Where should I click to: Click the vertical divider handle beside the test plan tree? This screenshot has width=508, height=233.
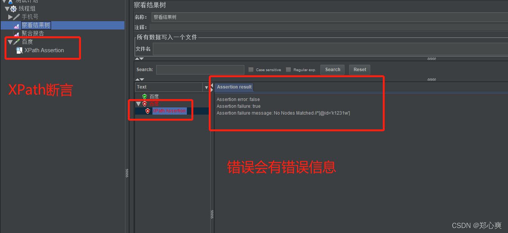pos(127,173)
